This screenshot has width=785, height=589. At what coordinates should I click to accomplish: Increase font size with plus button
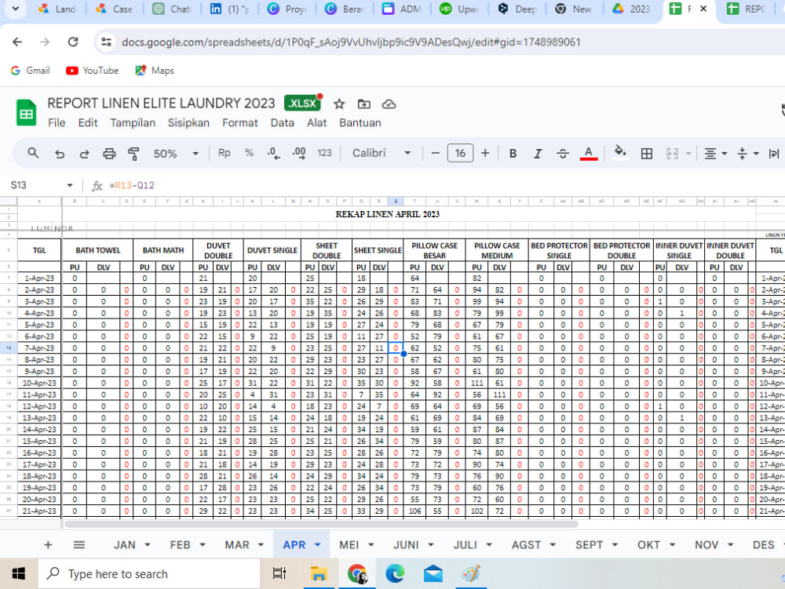click(485, 153)
